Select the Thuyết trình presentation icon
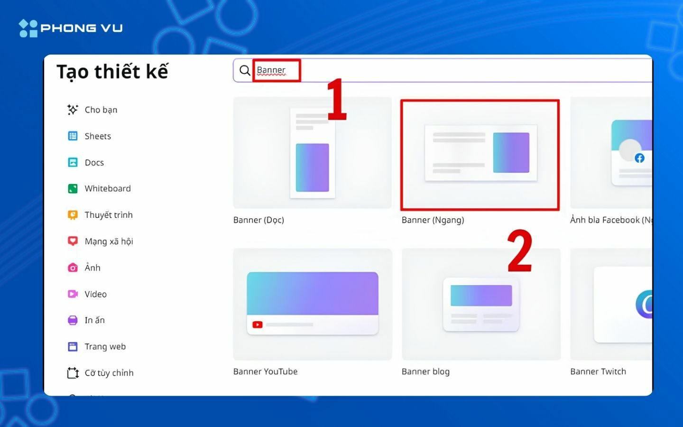 pos(73,215)
